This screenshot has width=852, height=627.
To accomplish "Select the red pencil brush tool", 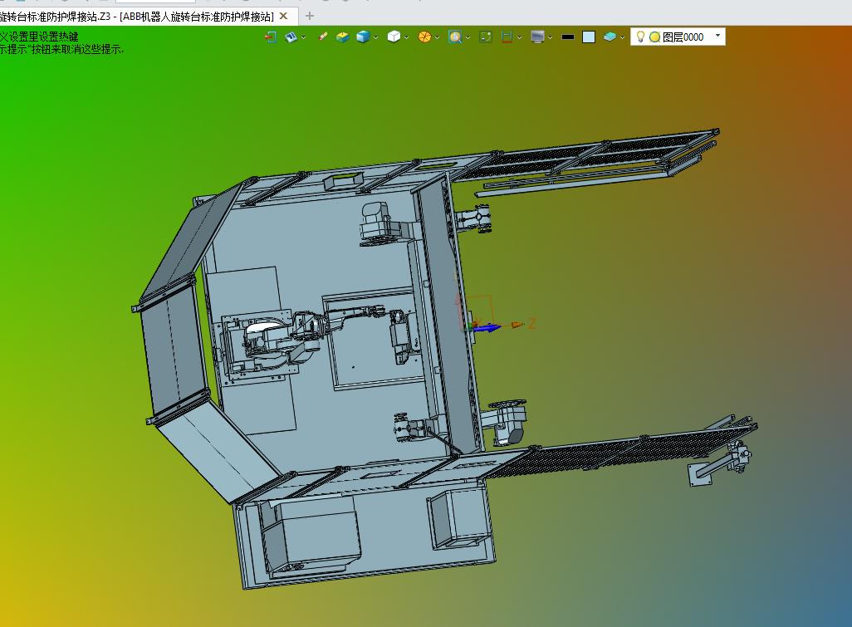I will [x=323, y=37].
